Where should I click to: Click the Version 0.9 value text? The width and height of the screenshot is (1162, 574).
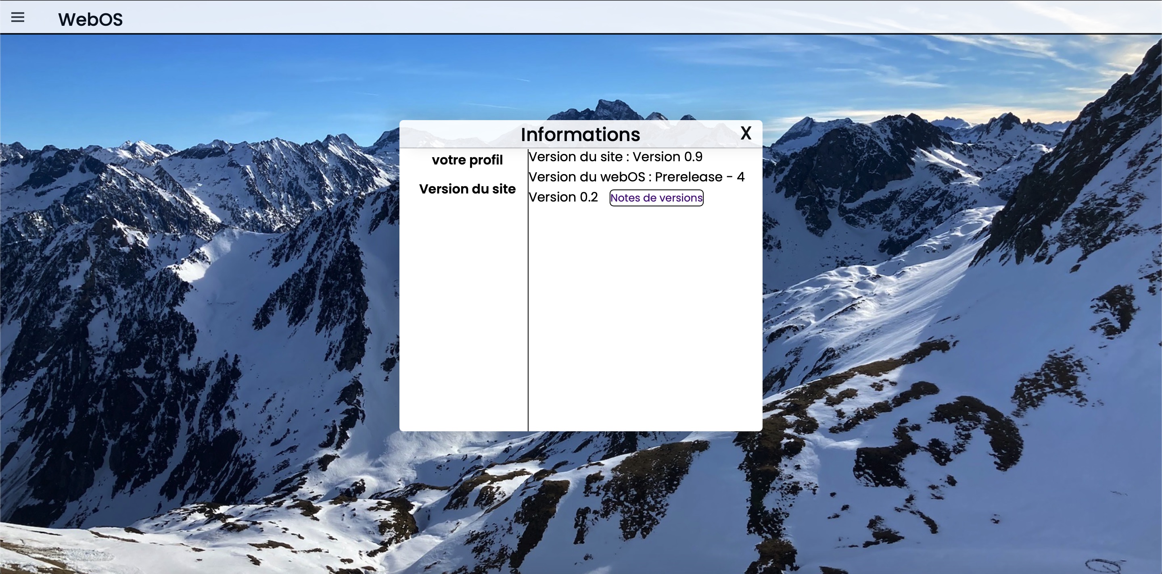(x=667, y=157)
